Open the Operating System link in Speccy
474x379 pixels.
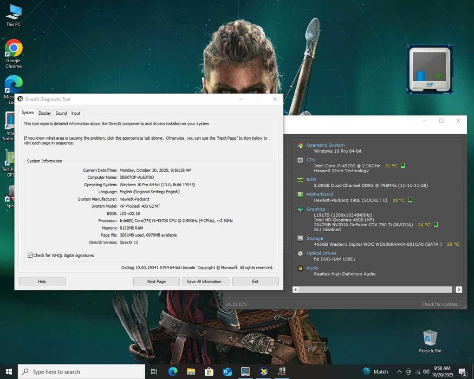click(x=325, y=145)
